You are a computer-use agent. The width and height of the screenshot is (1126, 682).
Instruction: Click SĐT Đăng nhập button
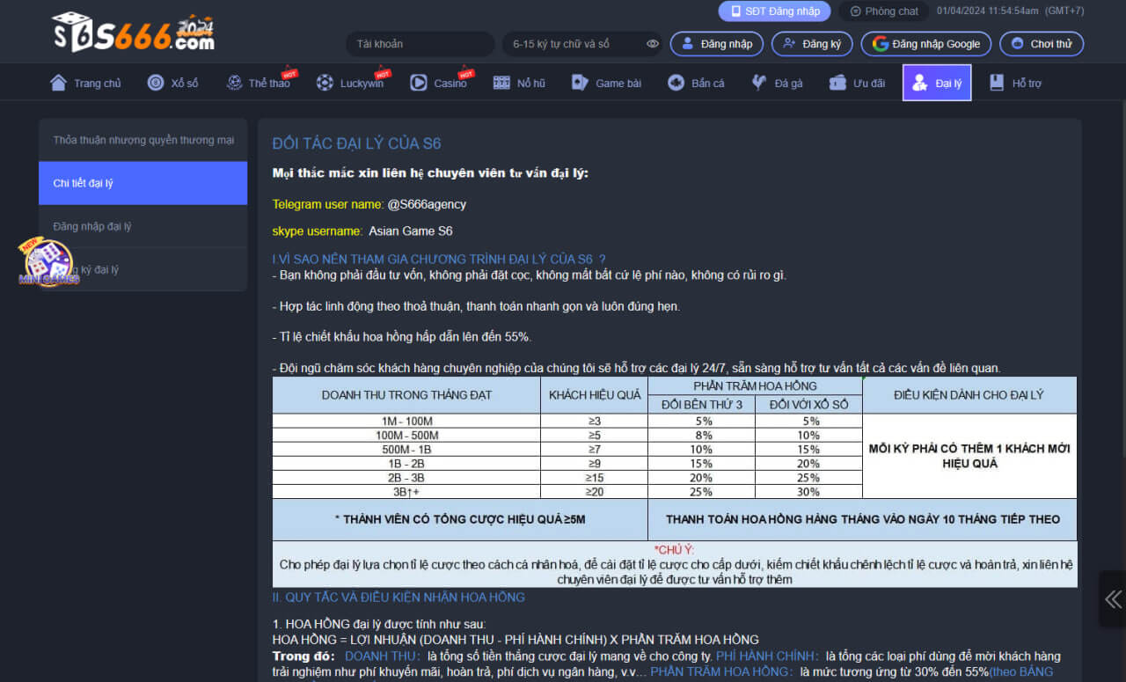click(774, 11)
